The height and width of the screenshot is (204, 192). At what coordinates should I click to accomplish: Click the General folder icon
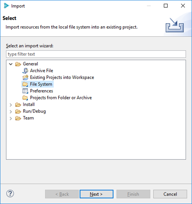coord(18,64)
